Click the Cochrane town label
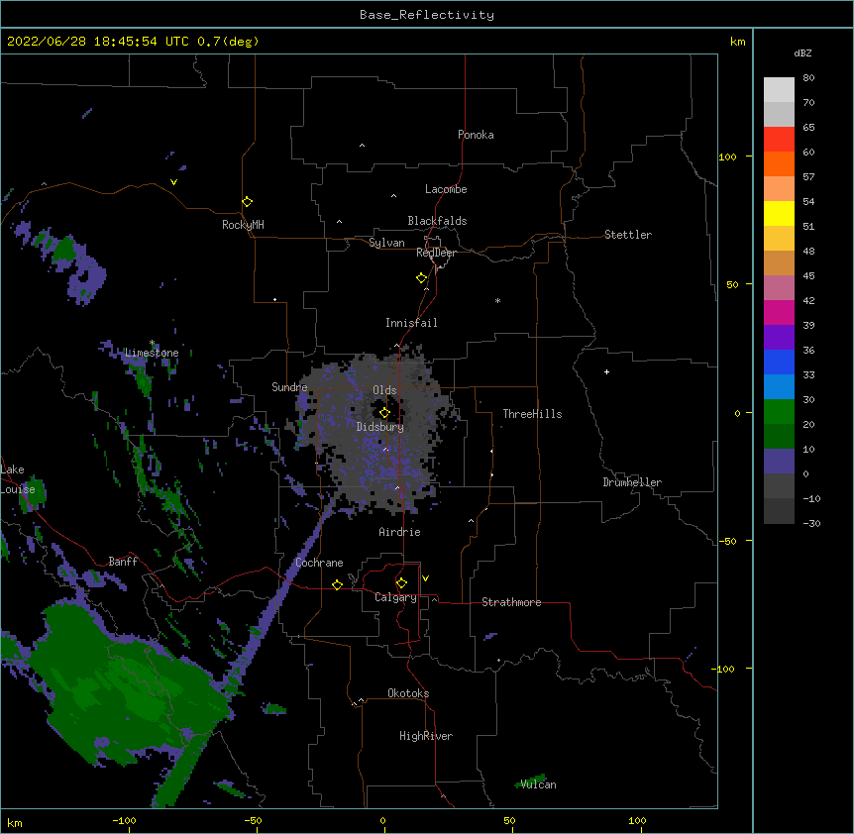The height and width of the screenshot is (834, 854). pyautogui.click(x=319, y=563)
